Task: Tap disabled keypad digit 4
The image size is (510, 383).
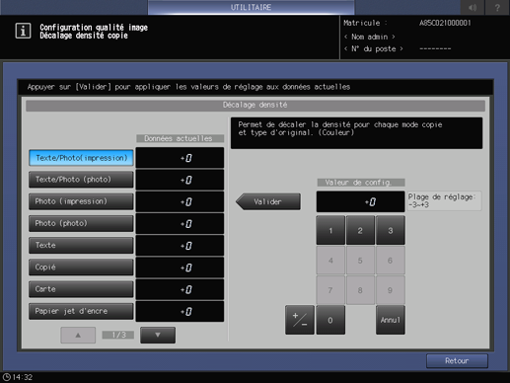Action: tap(330, 261)
